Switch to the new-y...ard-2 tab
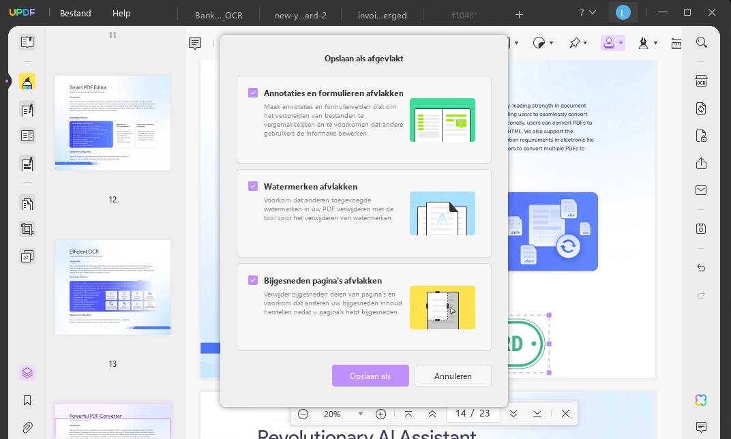The image size is (731, 439). pos(300,16)
